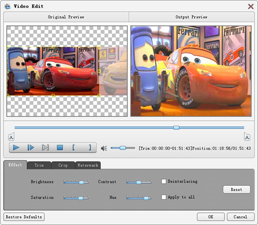Viewport: 258px width, 225px height.
Task: Click the left scissors trim marker
Action: (11, 137)
